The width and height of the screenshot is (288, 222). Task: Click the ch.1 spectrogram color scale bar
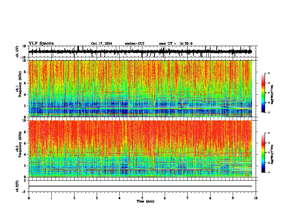click(x=263, y=93)
